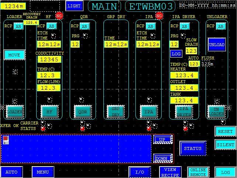The image size is (237, 178).
Task: Click the ETWBM03 machine name
Action: (x=151, y=6)
